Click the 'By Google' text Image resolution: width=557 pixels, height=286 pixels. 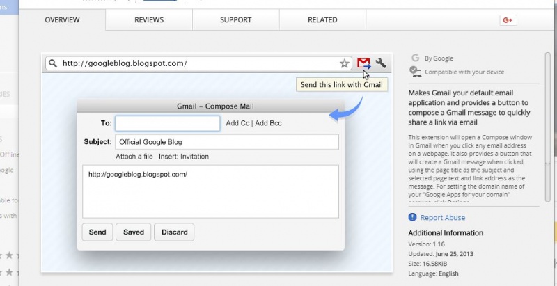pos(439,58)
